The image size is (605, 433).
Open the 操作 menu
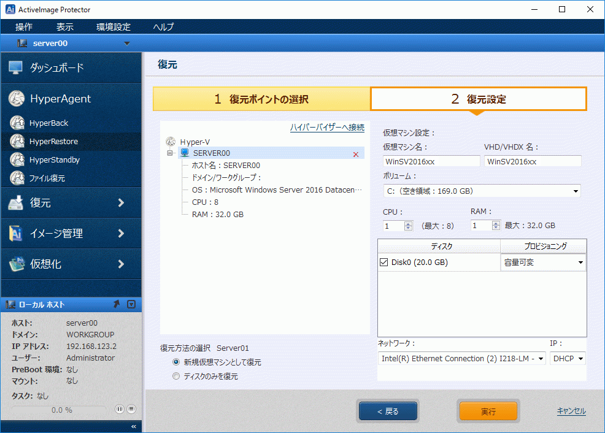pos(24,26)
